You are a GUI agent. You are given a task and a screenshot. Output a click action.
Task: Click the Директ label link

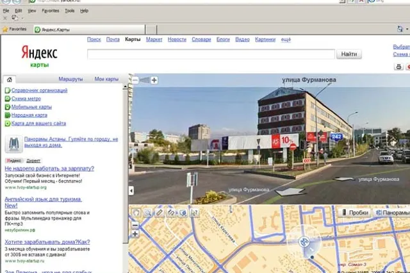point(33,161)
